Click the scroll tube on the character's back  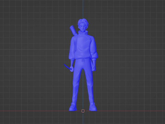[74, 31]
